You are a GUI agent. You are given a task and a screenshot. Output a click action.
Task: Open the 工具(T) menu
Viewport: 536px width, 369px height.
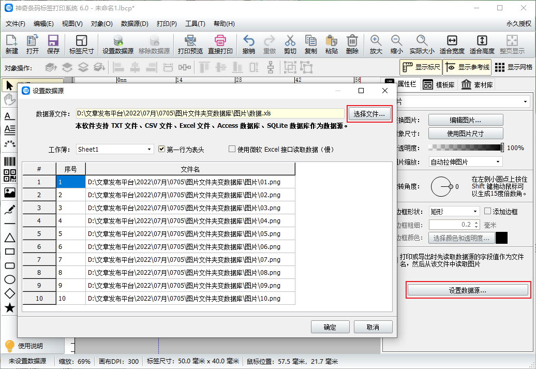click(x=195, y=24)
